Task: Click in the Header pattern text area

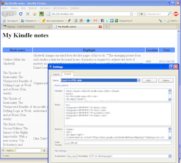Action: (116, 95)
